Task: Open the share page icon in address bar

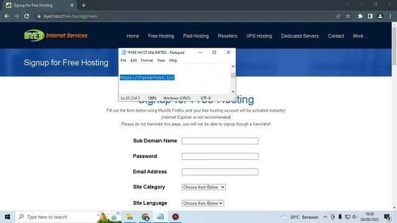Action: point(337,16)
